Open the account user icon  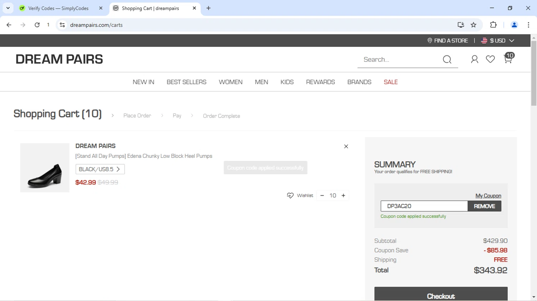coord(475,59)
